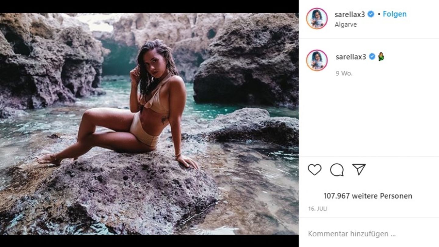Open profile avatar beside the caption
This screenshot has height=247, width=439.
[317, 60]
